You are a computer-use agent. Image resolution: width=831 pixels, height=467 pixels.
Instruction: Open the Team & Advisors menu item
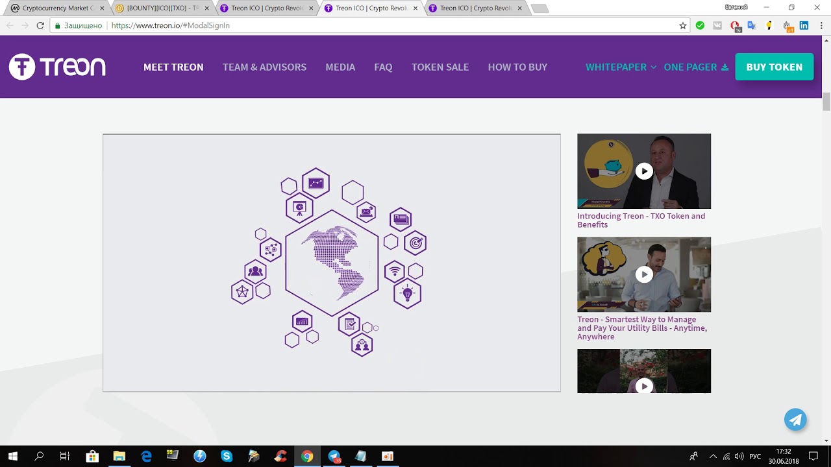[264, 67]
